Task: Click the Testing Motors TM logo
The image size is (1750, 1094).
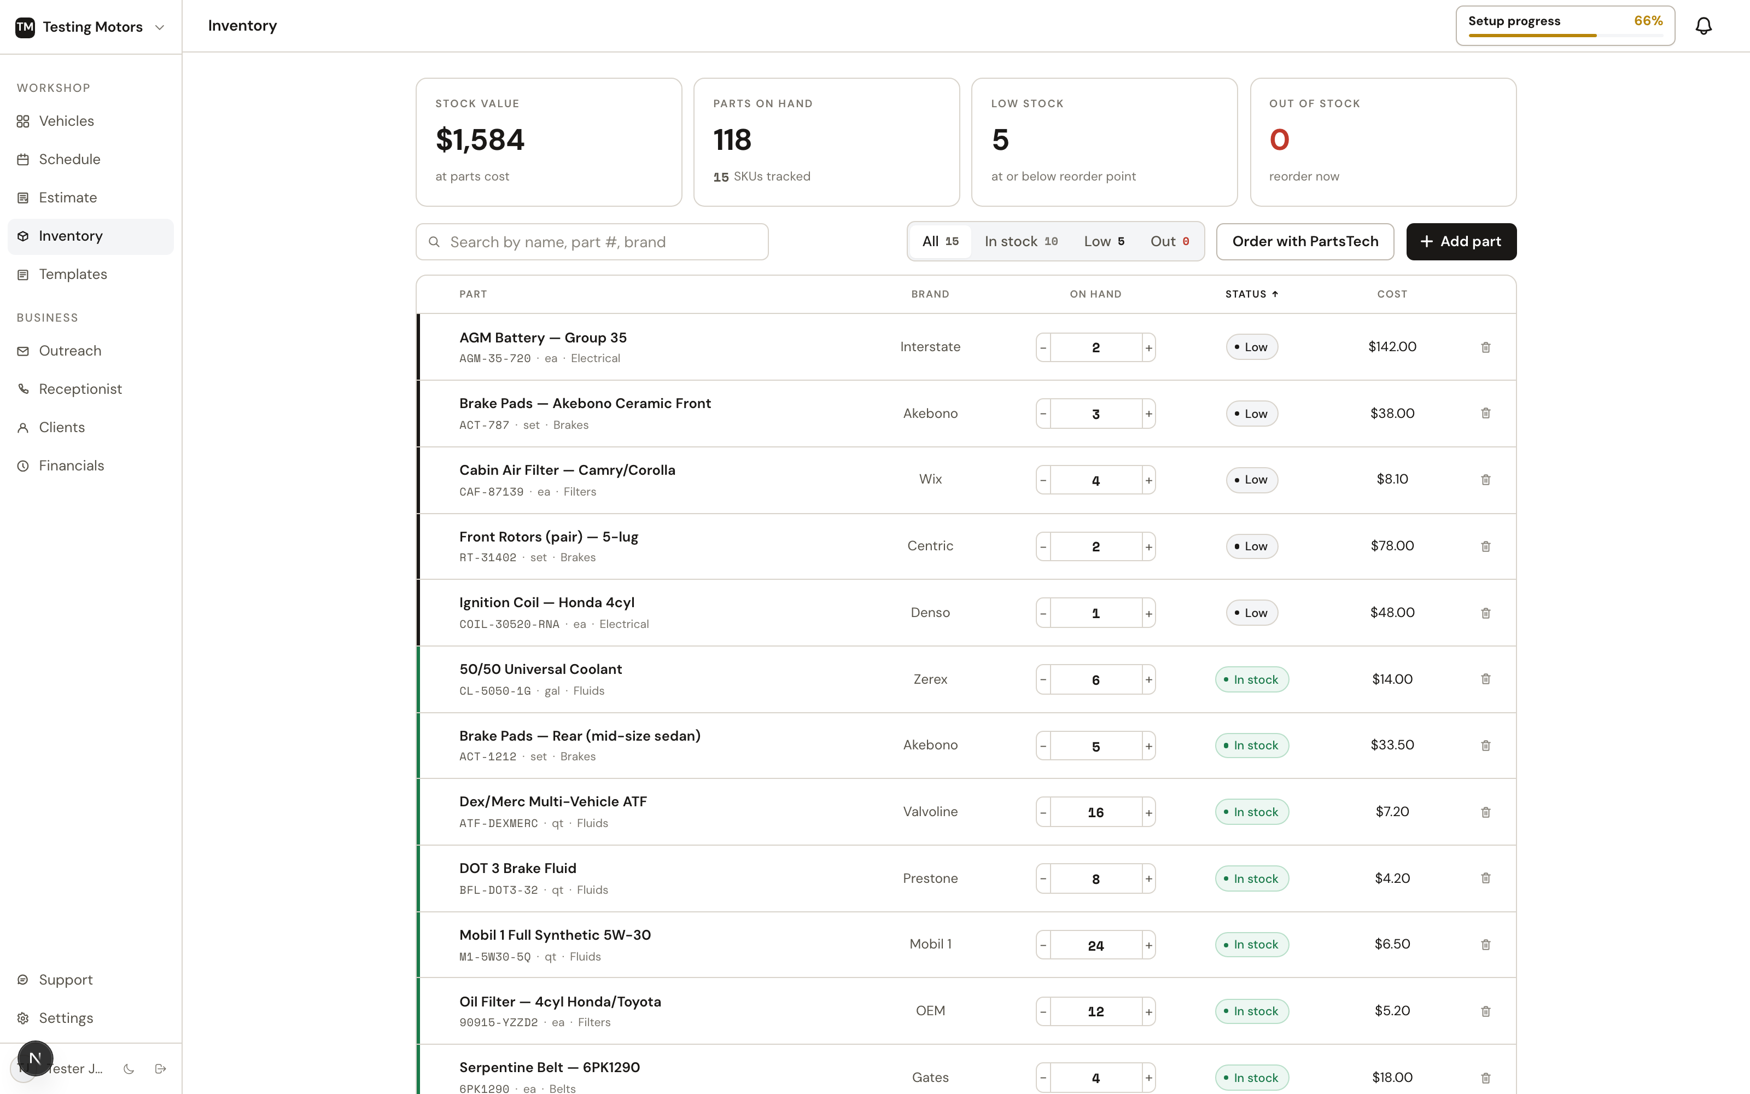Action: pyautogui.click(x=25, y=27)
